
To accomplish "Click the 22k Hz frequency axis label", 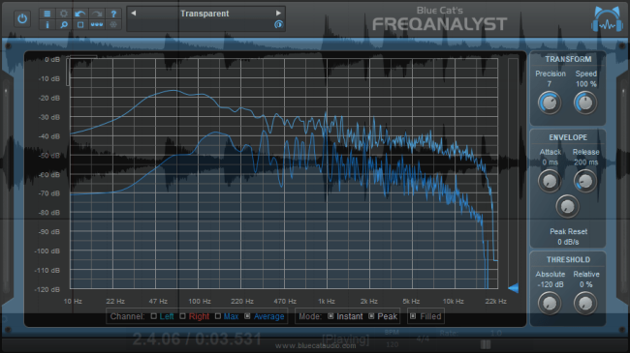I will tap(495, 301).
